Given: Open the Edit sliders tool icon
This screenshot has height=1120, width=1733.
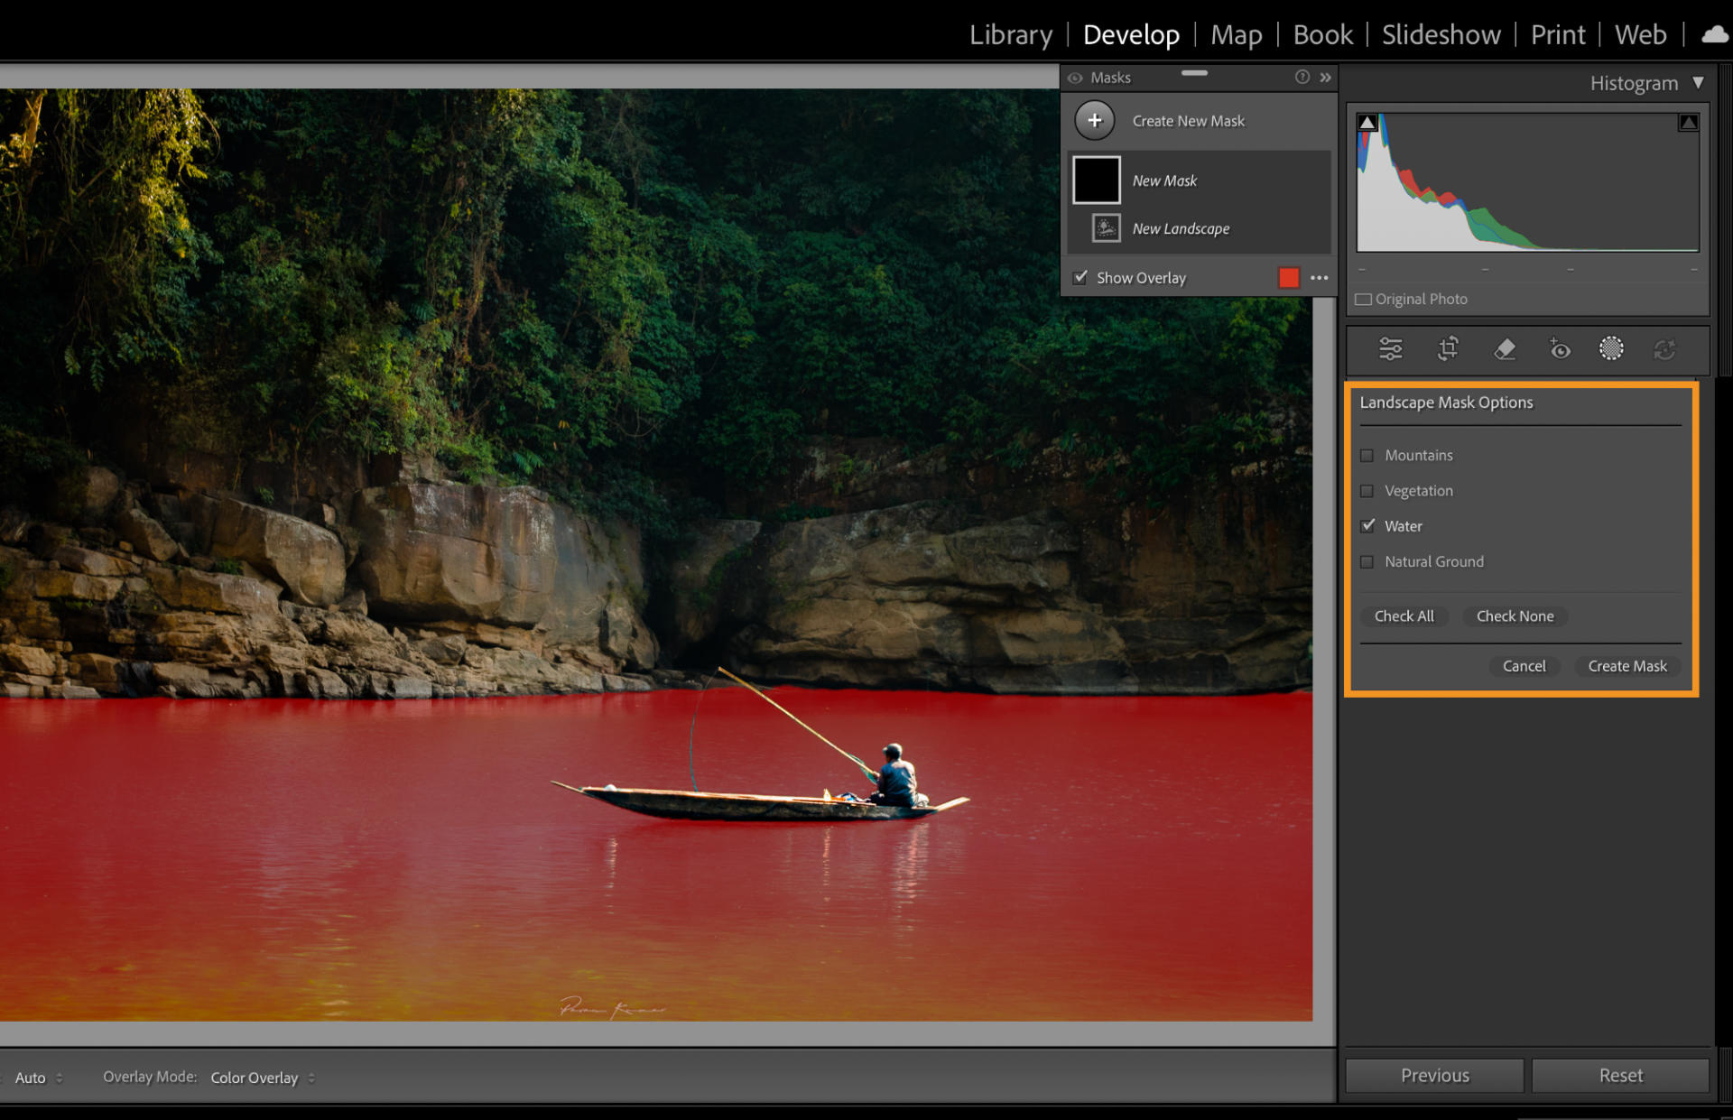Looking at the screenshot, I should click(x=1391, y=348).
